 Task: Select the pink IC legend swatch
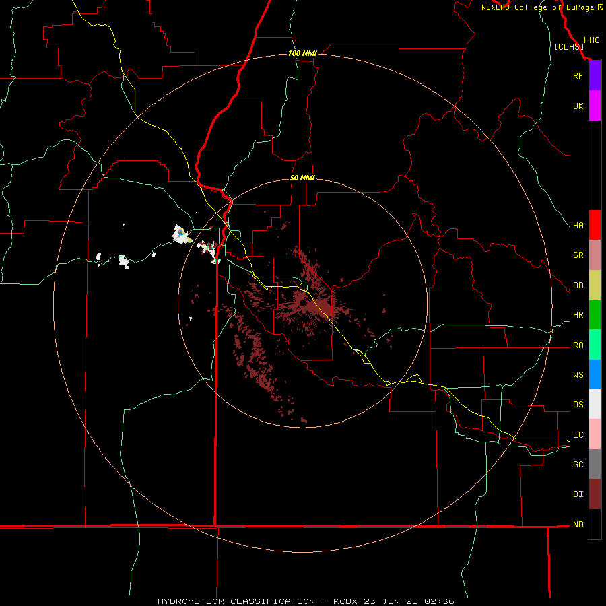(x=595, y=434)
